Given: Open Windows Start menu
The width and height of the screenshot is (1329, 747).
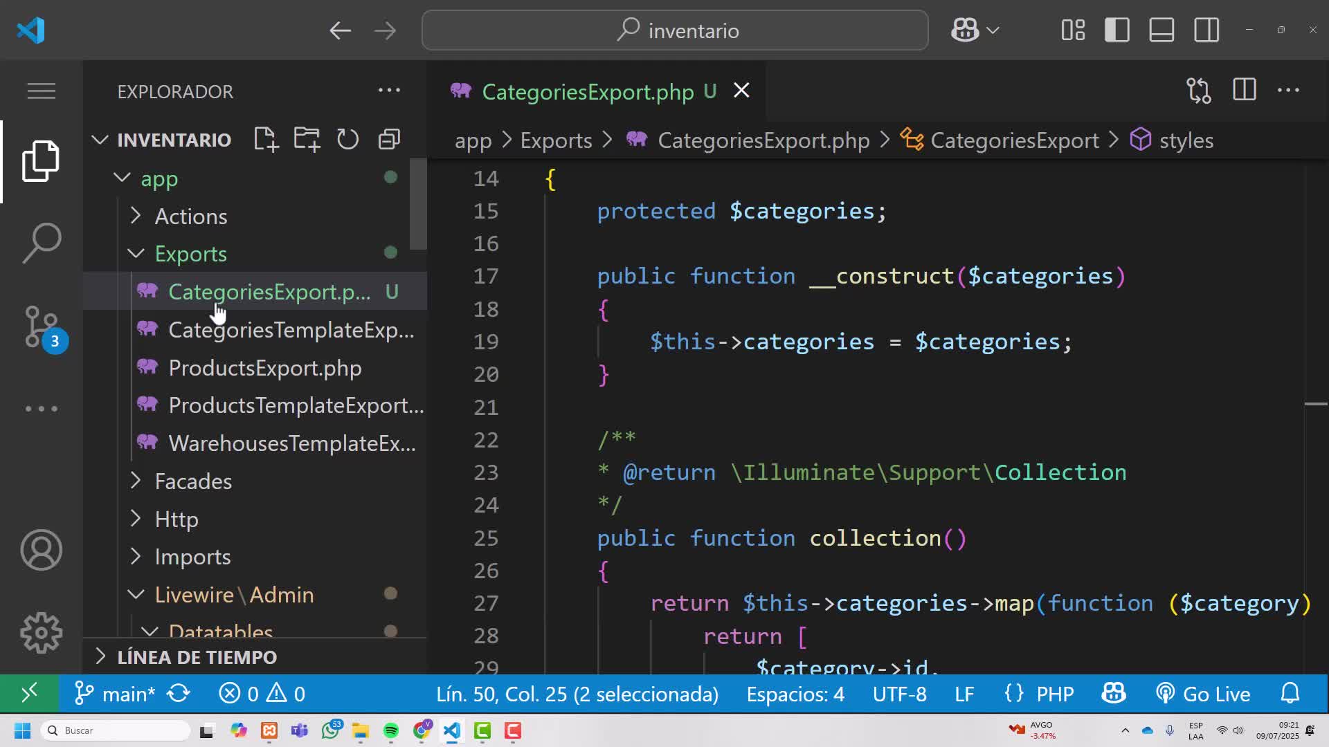Looking at the screenshot, I should pos(22,730).
